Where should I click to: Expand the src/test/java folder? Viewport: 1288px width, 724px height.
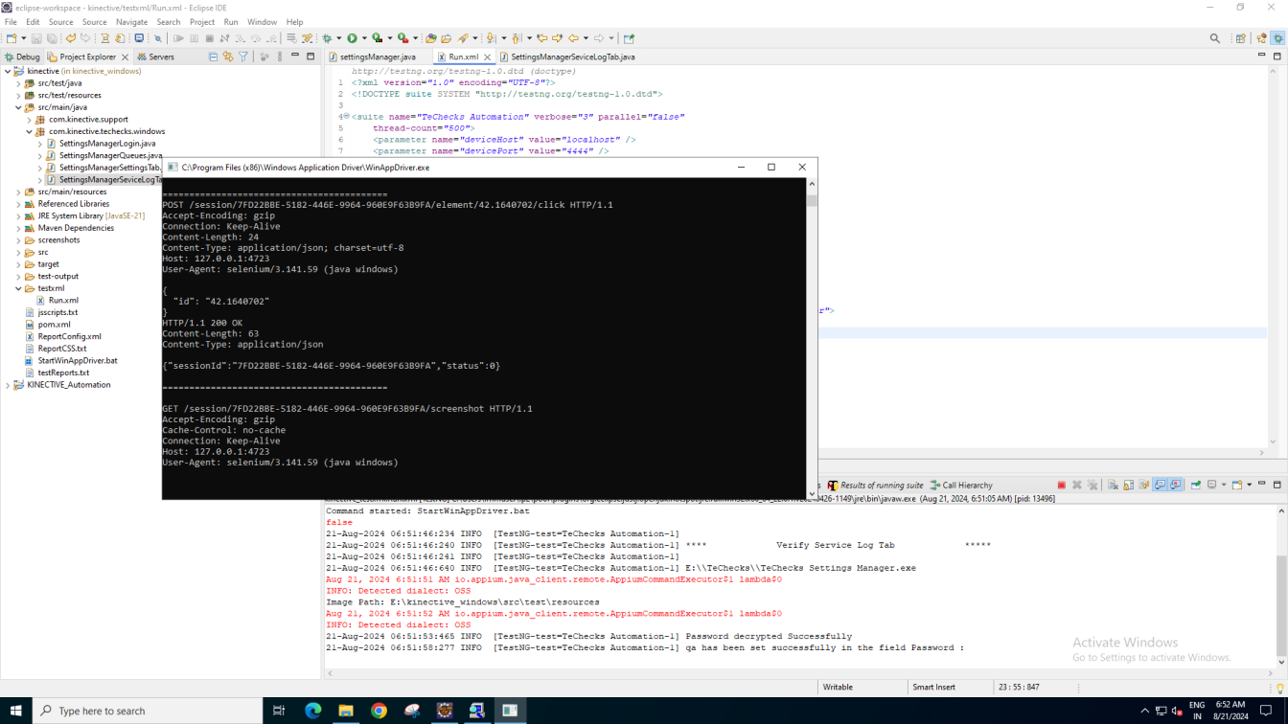click(x=18, y=83)
